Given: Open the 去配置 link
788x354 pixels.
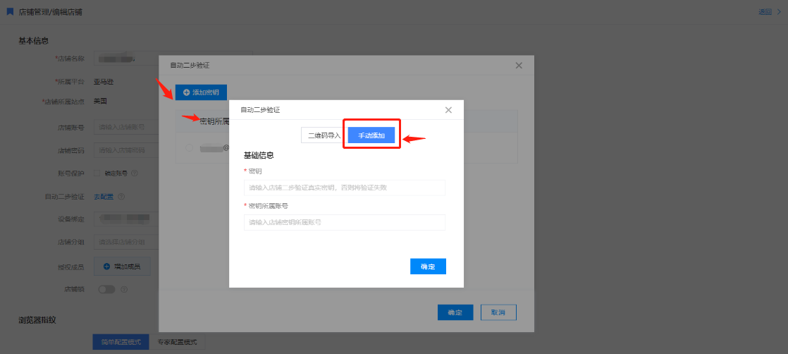Looking at the screenshot, I should [104, 197].
